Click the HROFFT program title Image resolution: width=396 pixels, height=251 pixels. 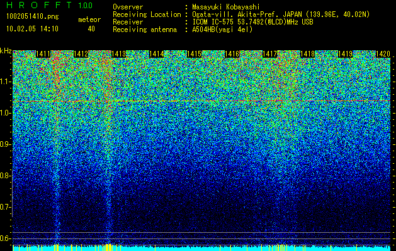39,5
